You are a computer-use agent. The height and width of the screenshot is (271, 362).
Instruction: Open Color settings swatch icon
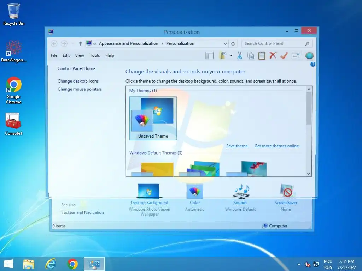tap(195, 191)
